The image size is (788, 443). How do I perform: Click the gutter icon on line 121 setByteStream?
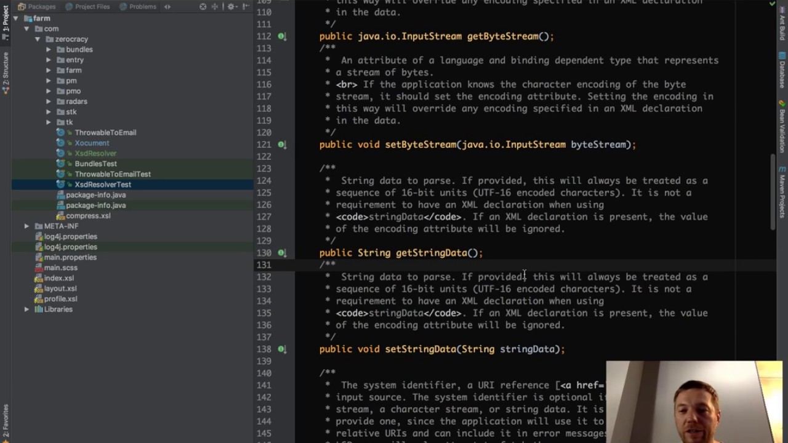tap(281, 145)
